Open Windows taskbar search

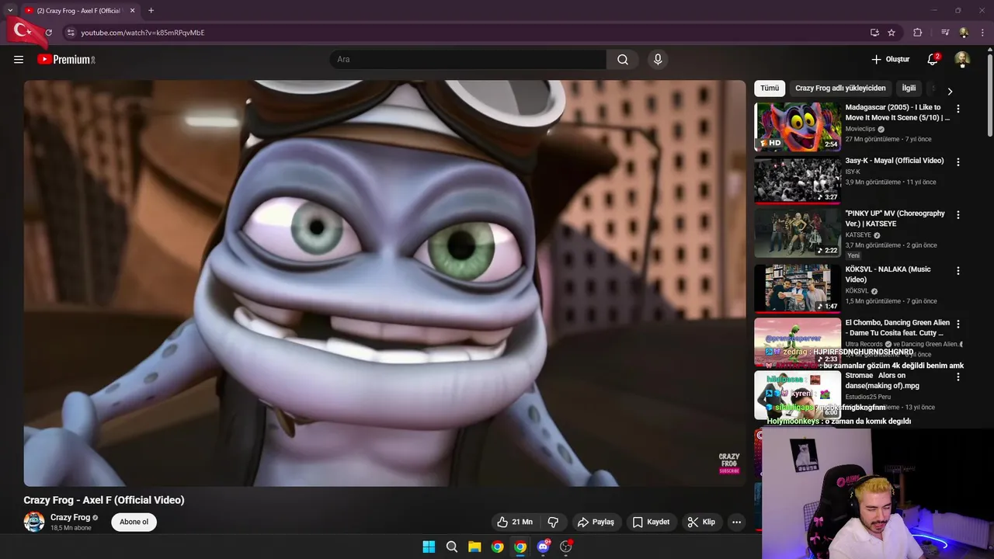(452, 547)
